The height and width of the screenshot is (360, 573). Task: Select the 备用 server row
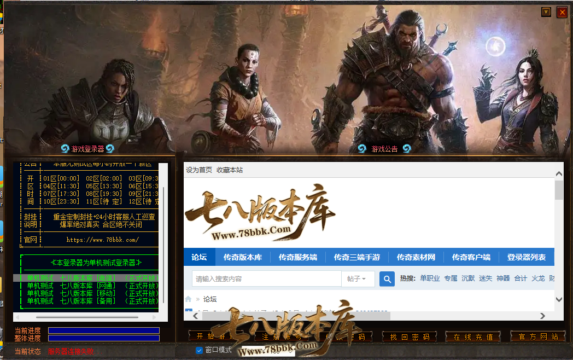coord(86,301)
